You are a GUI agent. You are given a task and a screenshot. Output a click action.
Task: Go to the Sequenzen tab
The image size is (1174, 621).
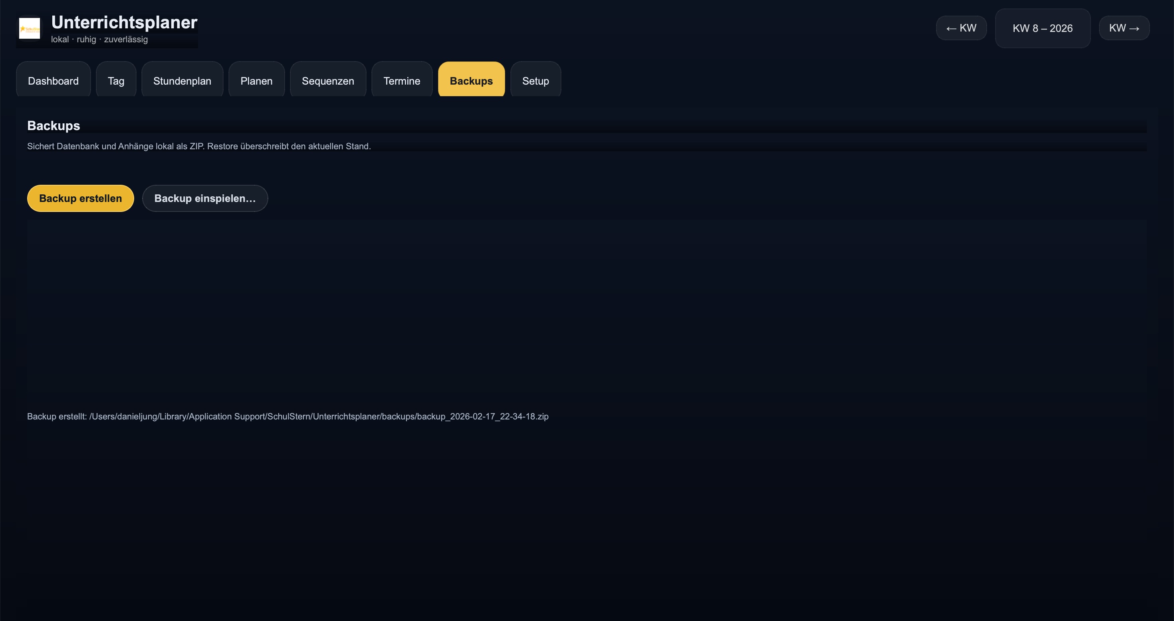click(x=328, y=81)
